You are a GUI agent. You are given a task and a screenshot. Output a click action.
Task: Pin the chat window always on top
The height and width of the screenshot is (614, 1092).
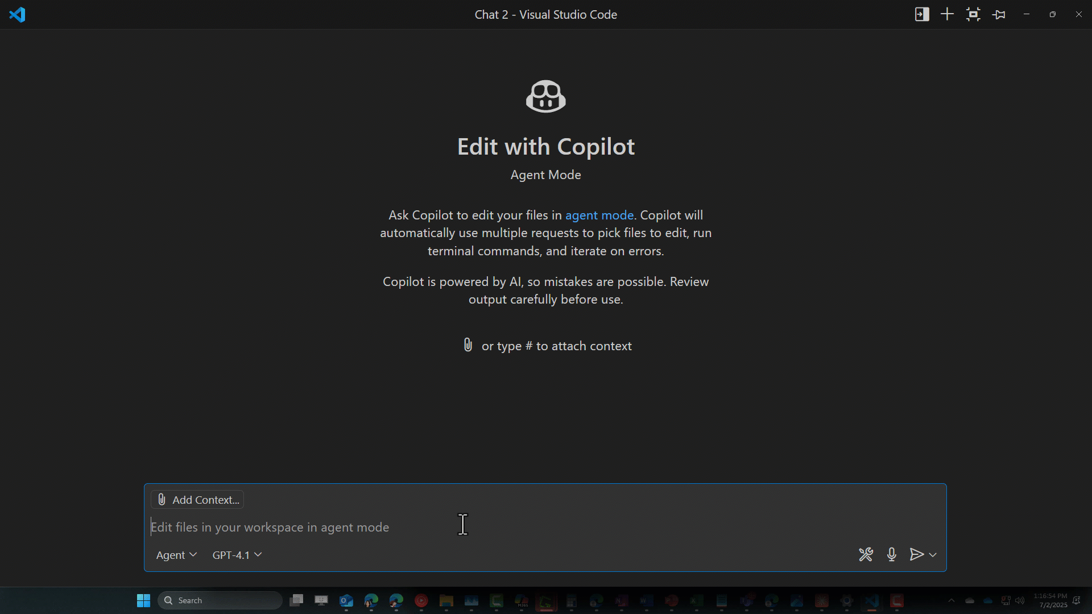coord(999,15)
